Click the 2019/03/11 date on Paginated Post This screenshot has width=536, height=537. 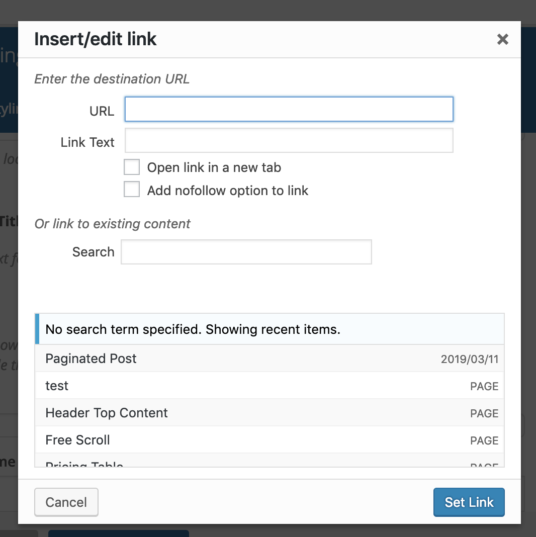pyautogui.click(x=469, y=360)
